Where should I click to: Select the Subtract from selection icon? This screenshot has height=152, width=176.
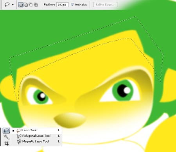click(31, 5)
